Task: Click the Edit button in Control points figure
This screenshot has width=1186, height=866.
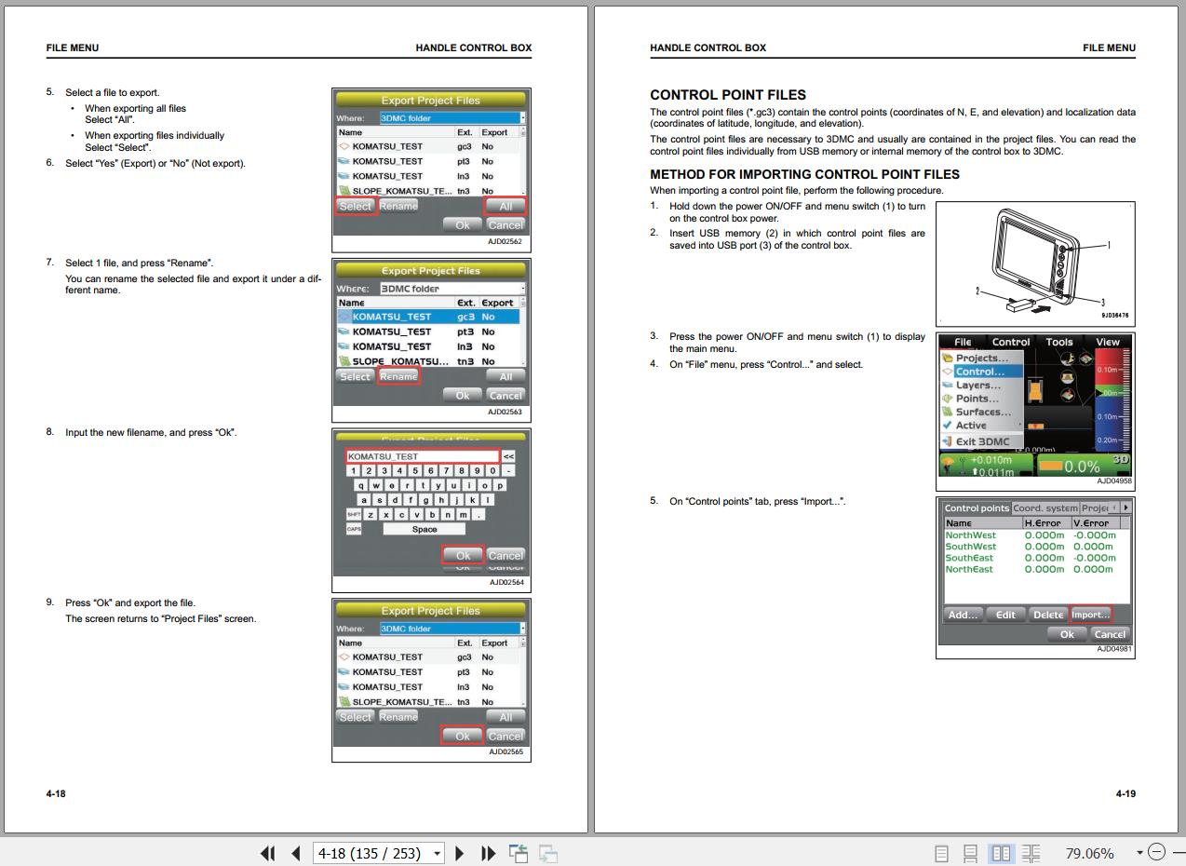Action: 1005,615
